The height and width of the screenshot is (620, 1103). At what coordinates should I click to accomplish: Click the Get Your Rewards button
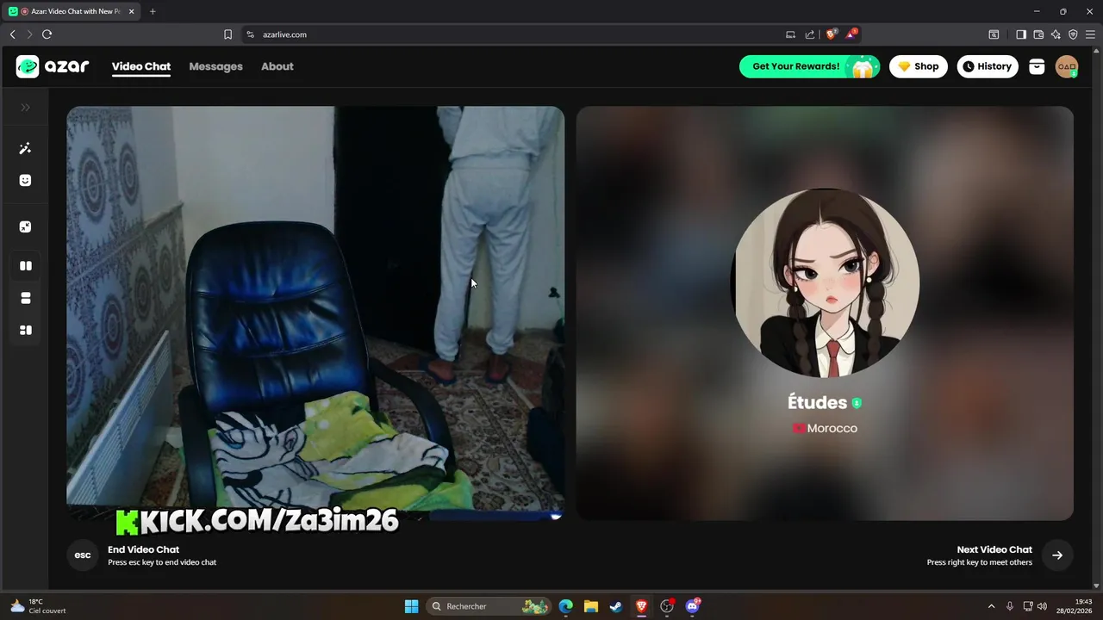(809, 66)
